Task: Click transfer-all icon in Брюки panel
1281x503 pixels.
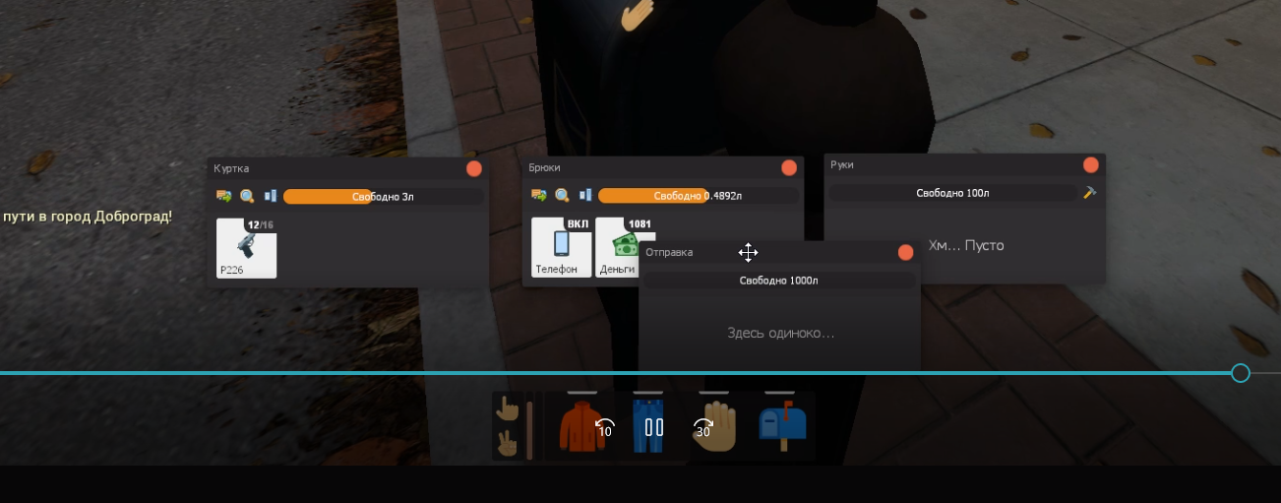Action: coord(538,196)
